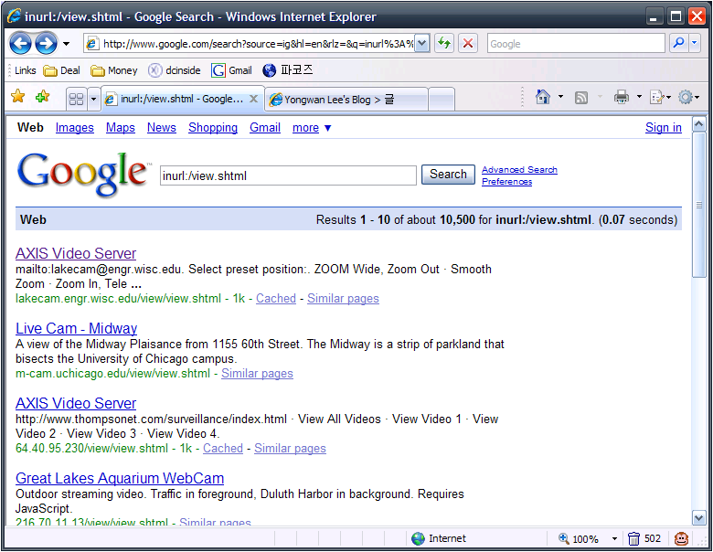Viewport: 713px width, 552px height.
Task: Switch to Yongwan Lee's Blog tab
Action: [x=346, y=99]
